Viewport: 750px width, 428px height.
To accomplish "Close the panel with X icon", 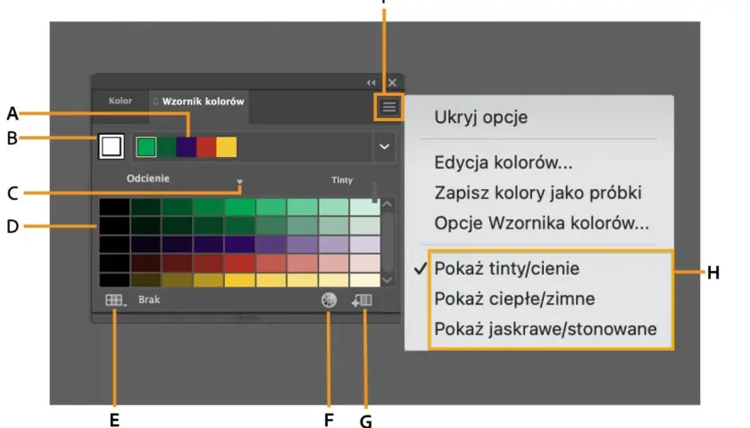I will point(392,83).
